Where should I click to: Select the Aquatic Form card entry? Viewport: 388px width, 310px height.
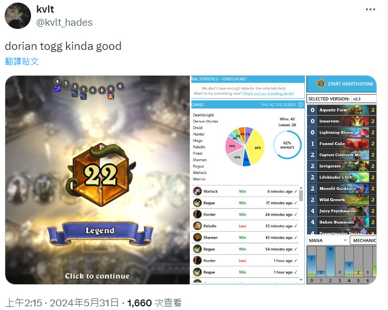[x=342, y=110]
